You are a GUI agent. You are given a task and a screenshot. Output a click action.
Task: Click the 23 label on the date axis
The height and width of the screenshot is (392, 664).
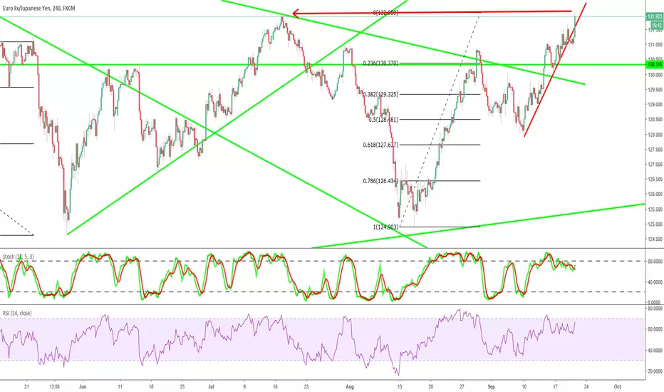(x=306, y=386)
